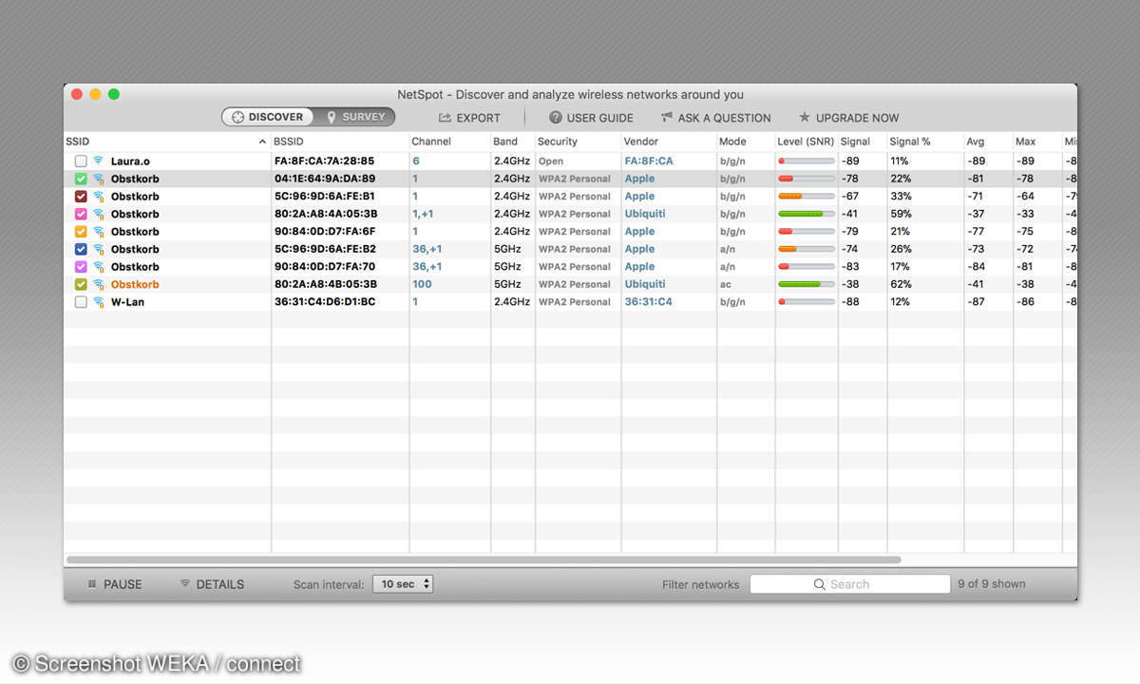Click the Wi-Fi icon beside DETAILS
The height and width of the screenshot is (684, 1140).
click(x=185, y=583)
